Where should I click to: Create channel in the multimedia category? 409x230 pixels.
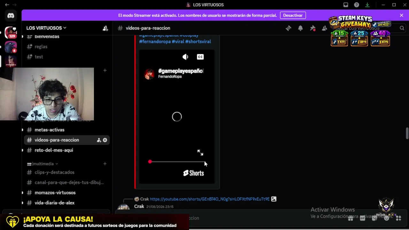point(105,164)
